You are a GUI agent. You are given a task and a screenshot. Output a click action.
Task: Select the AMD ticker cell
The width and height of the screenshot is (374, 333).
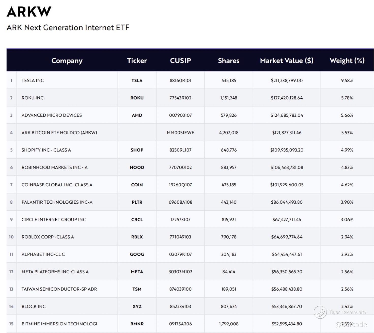137,115
